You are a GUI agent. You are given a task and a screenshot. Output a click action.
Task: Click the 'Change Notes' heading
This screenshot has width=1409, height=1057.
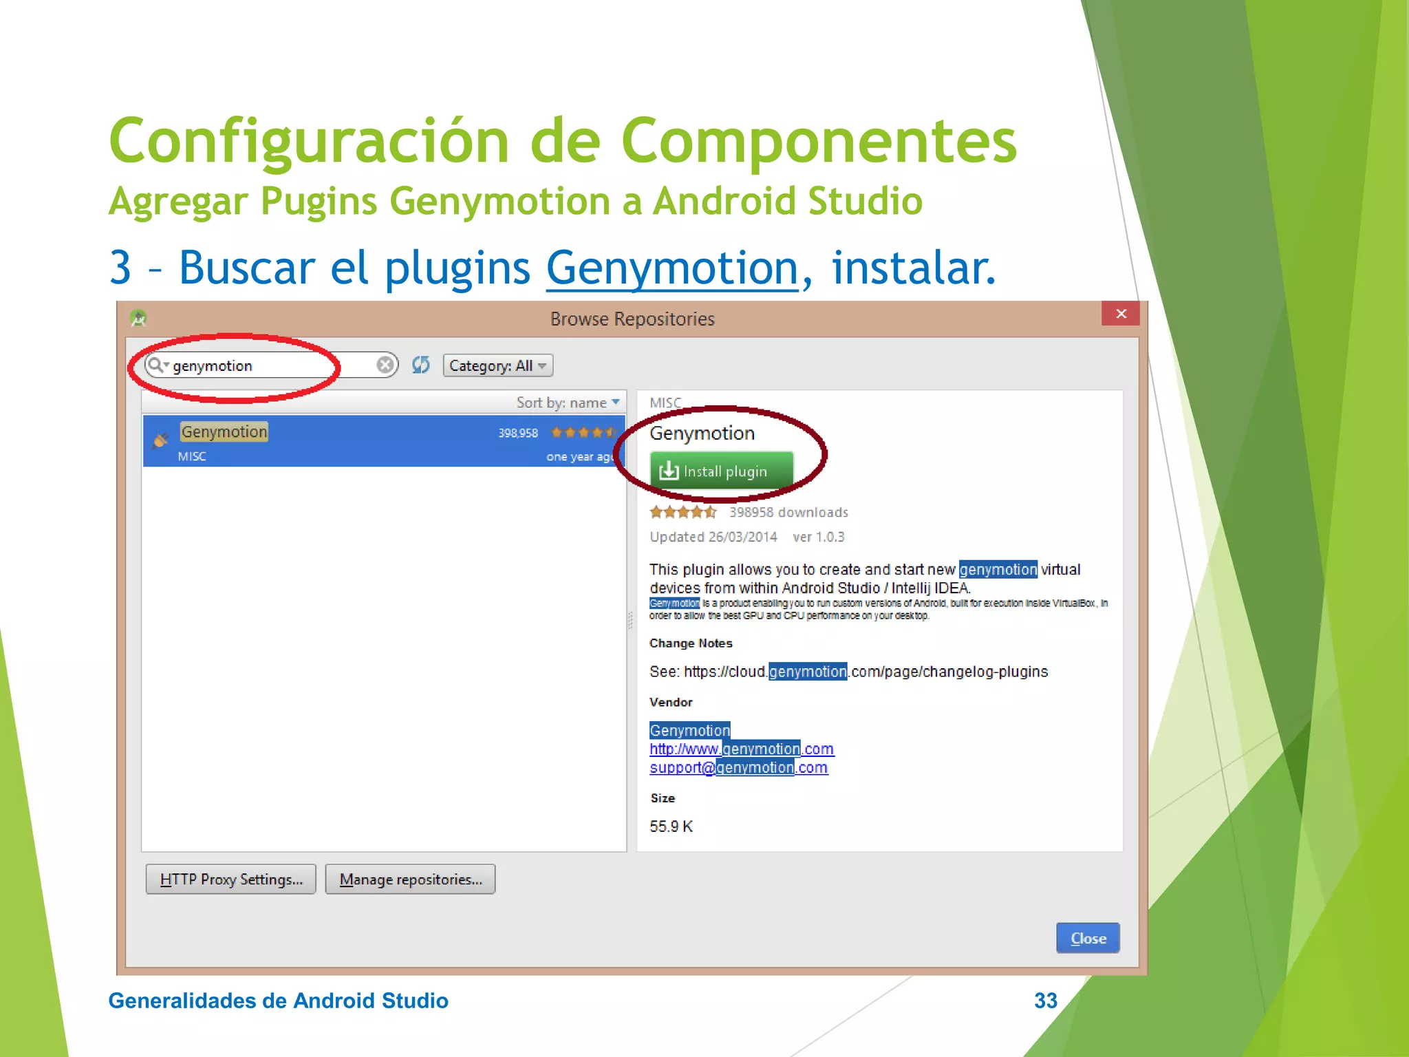pos(691,643)
